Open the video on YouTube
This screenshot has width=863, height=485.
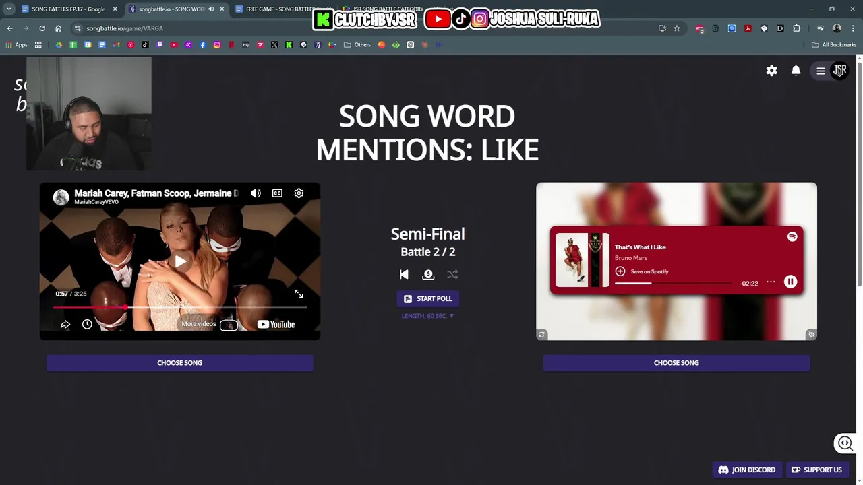[276, 325]
